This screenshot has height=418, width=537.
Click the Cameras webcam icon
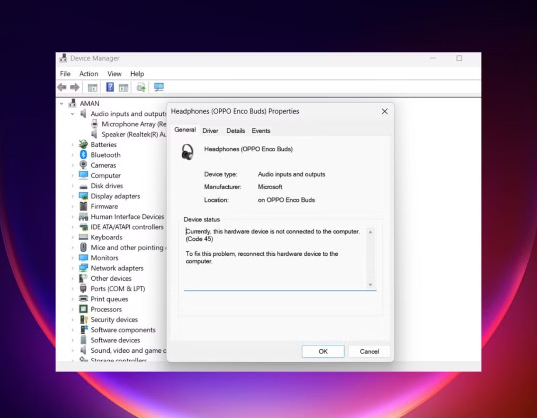point(83,165)
